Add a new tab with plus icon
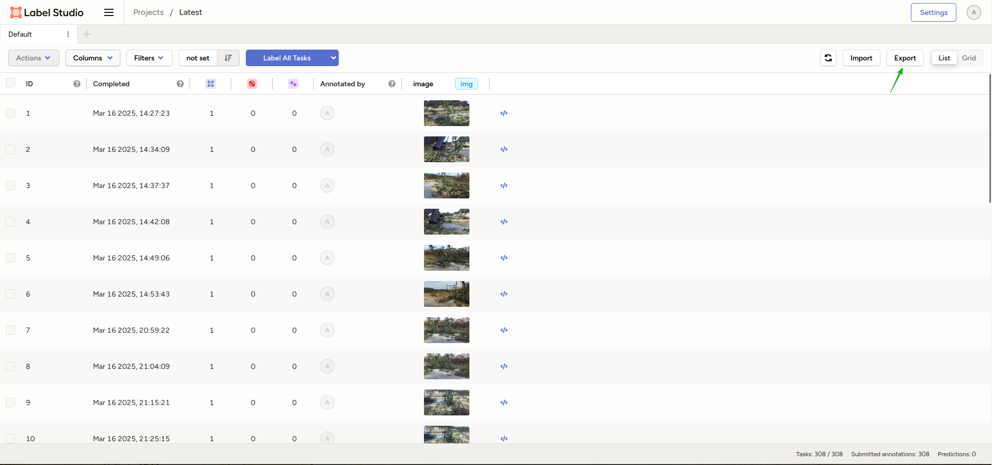This screenshot has width=992, height=465. click(87, 34)
